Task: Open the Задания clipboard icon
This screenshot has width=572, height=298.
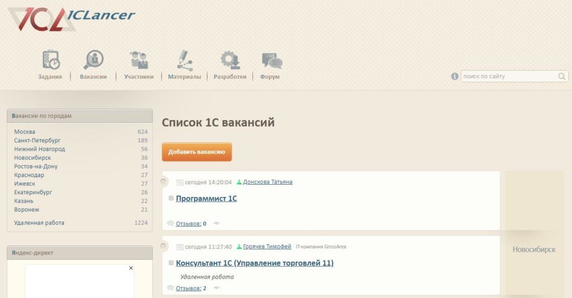Action: [x=51, y=60]
